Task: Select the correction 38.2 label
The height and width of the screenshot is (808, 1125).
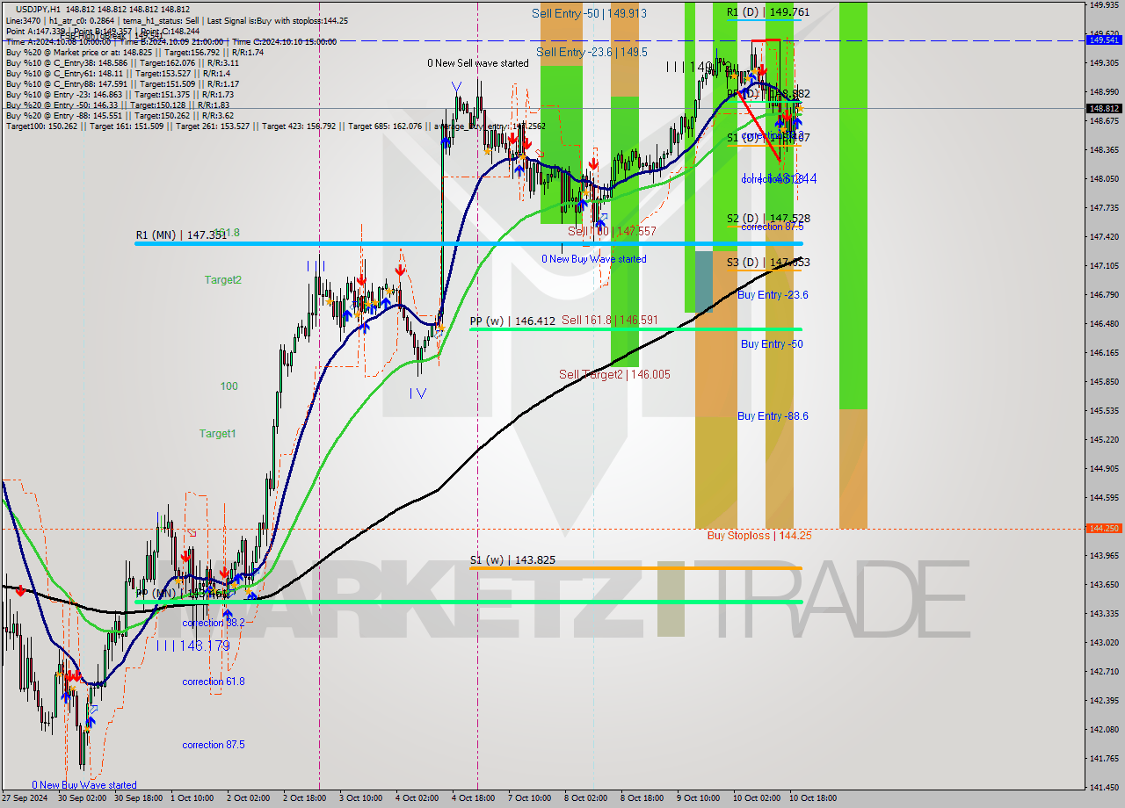Action: pyautogui.click(x=214, y=623)
